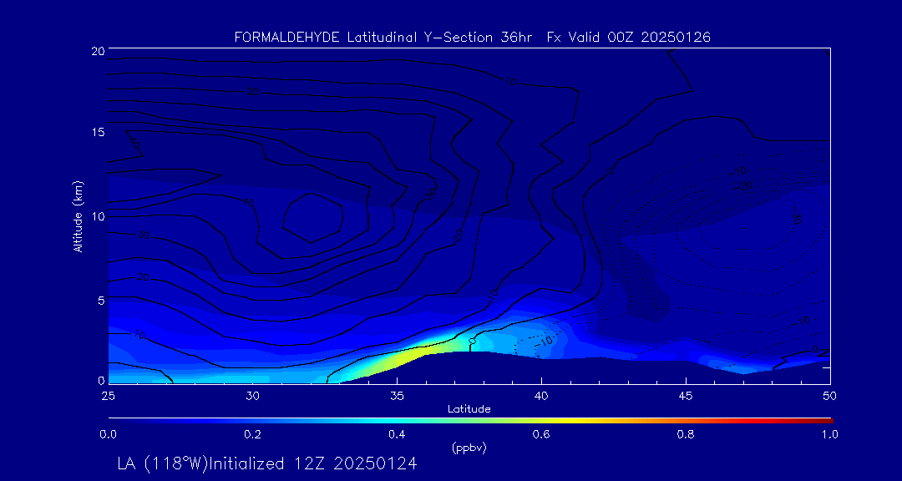Click the 0.6 color scale label

[x=541, y=434]
